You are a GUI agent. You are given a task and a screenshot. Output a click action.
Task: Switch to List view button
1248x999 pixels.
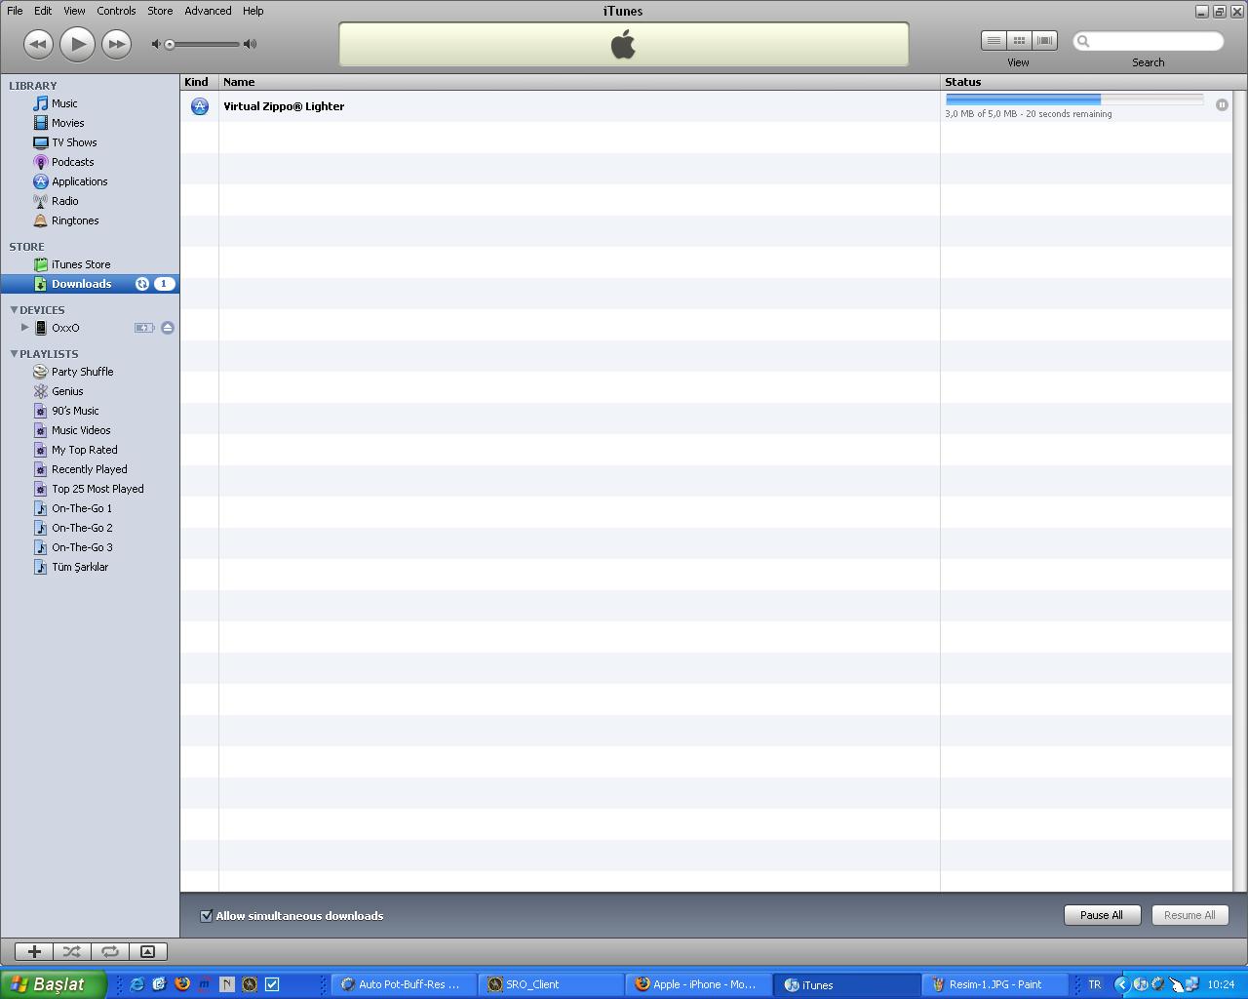pos(994,41)
